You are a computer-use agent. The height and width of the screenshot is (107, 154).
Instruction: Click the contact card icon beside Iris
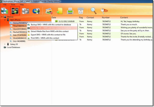pyautogui.click(x=11, y=41)
